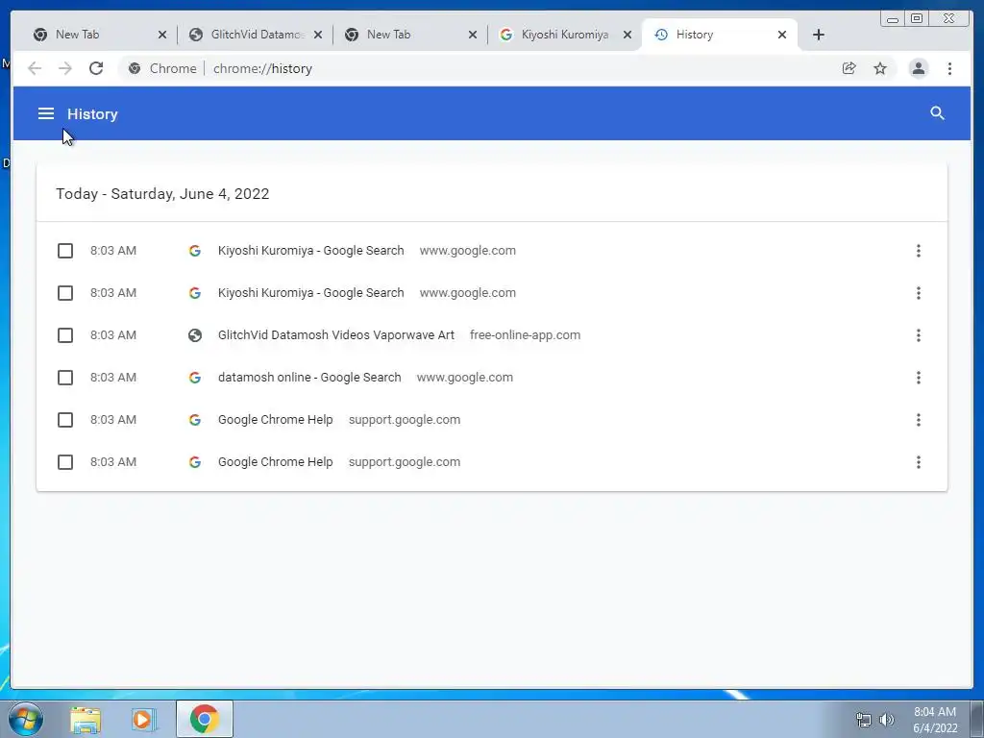The height and width of the screenshot is (738, 984).
Task: Launch Windows Media Player from taskbar
Action: point(144,719)
